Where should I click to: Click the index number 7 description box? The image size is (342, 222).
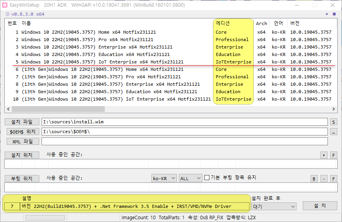(12, 206)
